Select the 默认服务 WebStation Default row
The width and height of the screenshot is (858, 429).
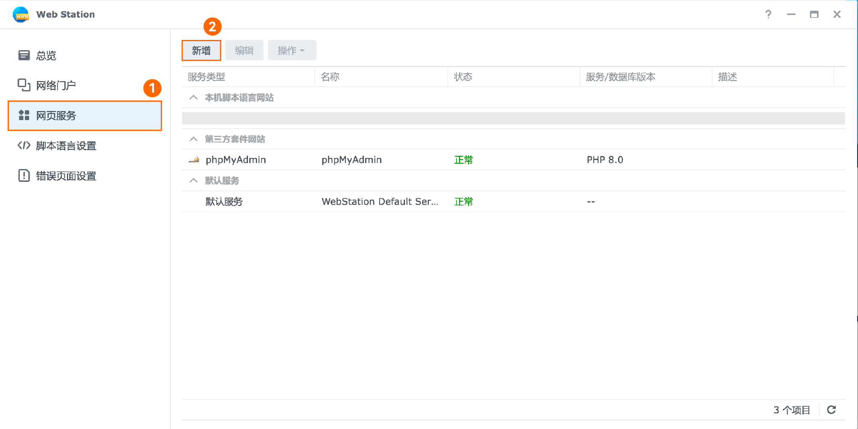pos(379,202)
